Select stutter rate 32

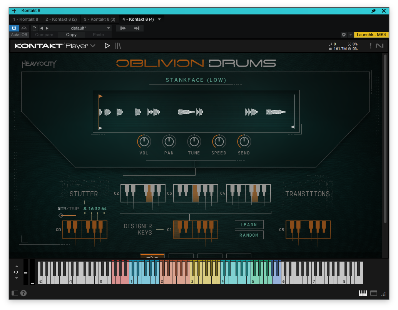[x=97, y=209]
